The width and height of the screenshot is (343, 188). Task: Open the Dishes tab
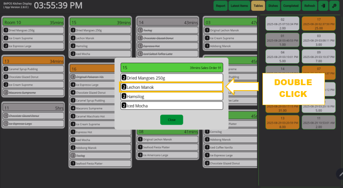coord(273,6)
